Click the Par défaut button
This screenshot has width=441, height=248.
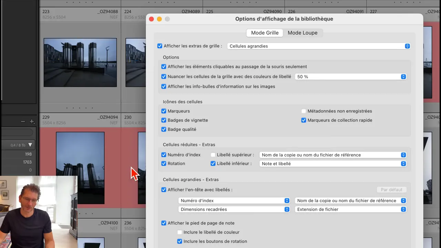(x=391, y=189)
